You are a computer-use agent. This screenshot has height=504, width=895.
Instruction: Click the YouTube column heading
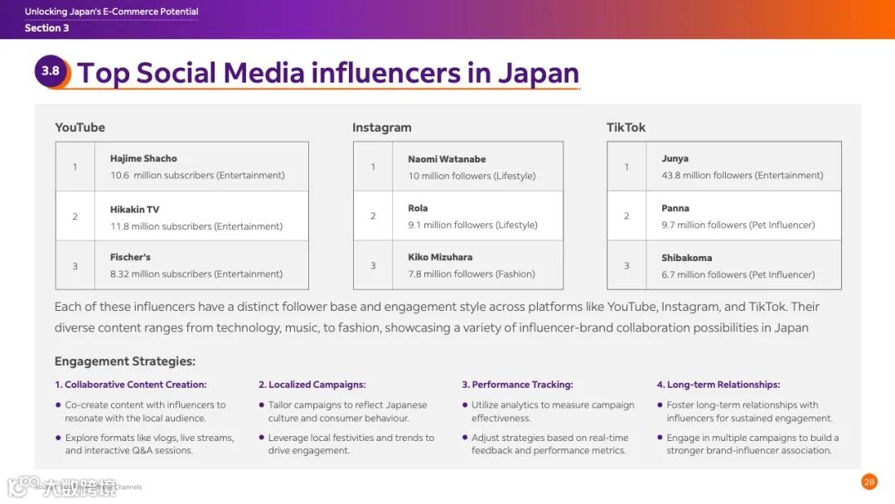point(80,128)
